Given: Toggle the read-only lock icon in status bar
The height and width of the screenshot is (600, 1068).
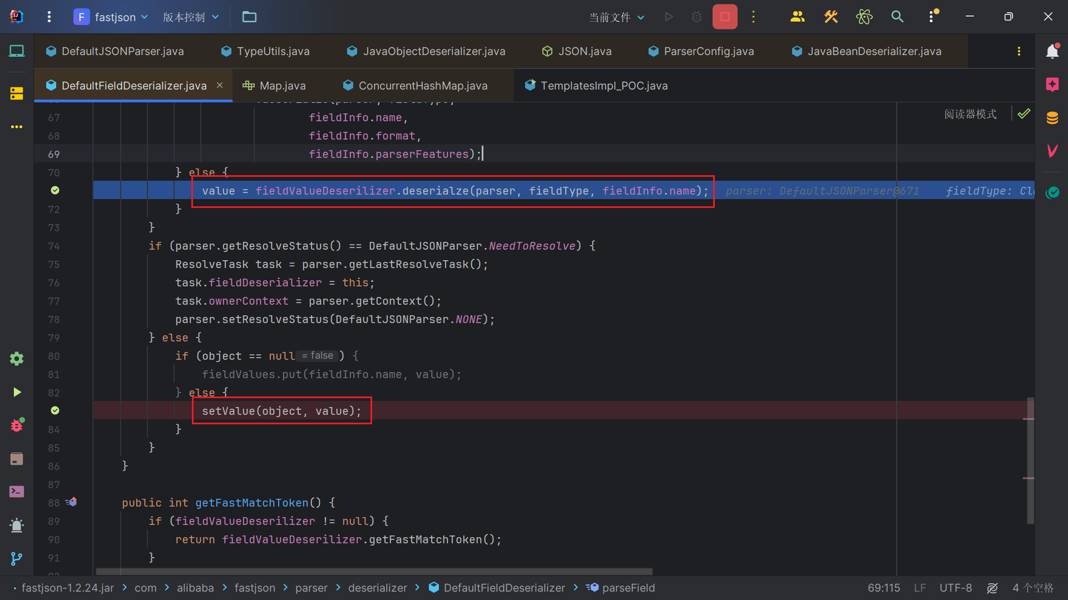Looking at the screenshot, I should [x=992, y=588].
